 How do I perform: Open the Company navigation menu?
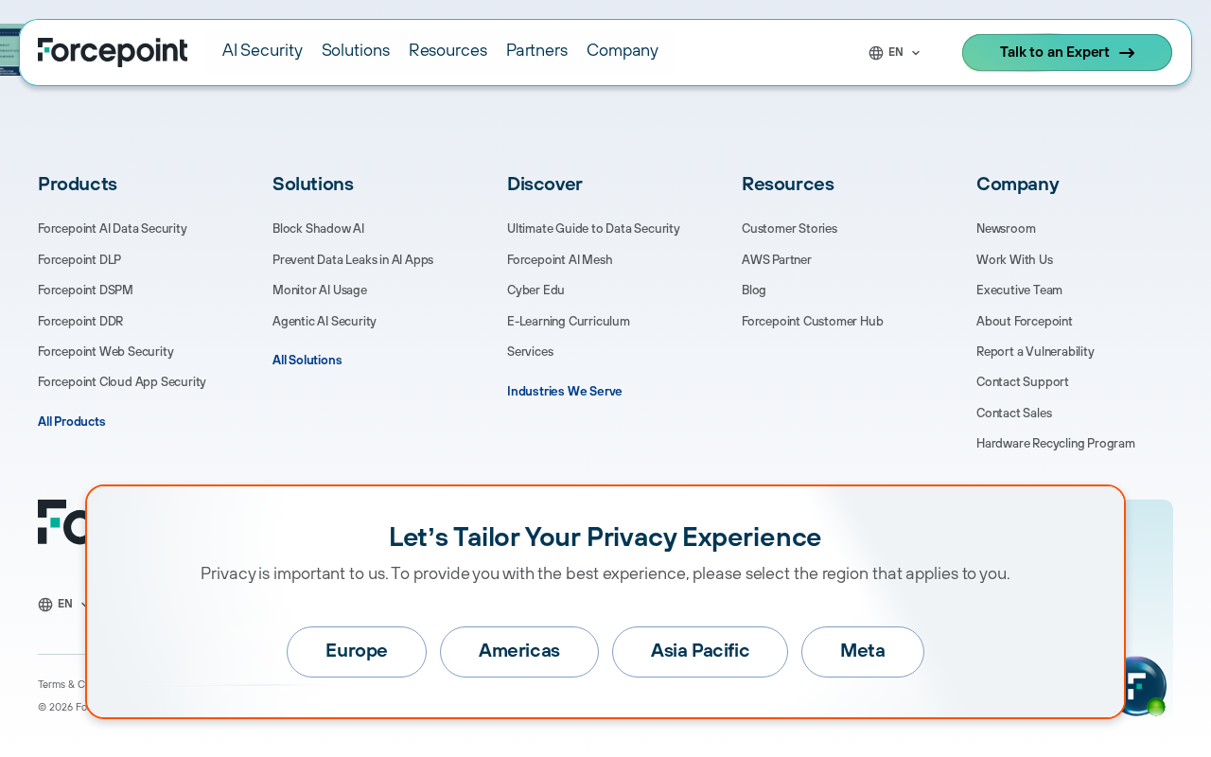click(x=623, y=51)
